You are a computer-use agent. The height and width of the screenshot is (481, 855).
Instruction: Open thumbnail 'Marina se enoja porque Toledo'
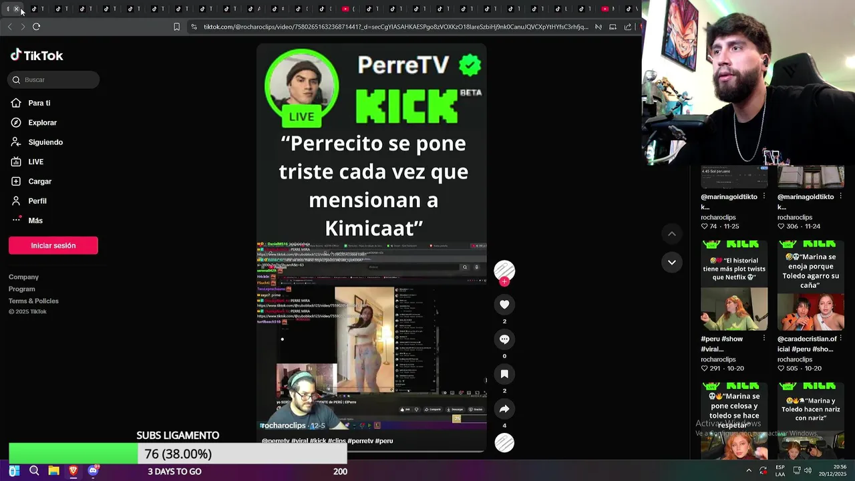[811, 285]
